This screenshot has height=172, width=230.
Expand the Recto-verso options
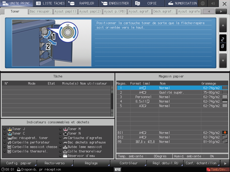pyautogui.click(x=55, y=163)
